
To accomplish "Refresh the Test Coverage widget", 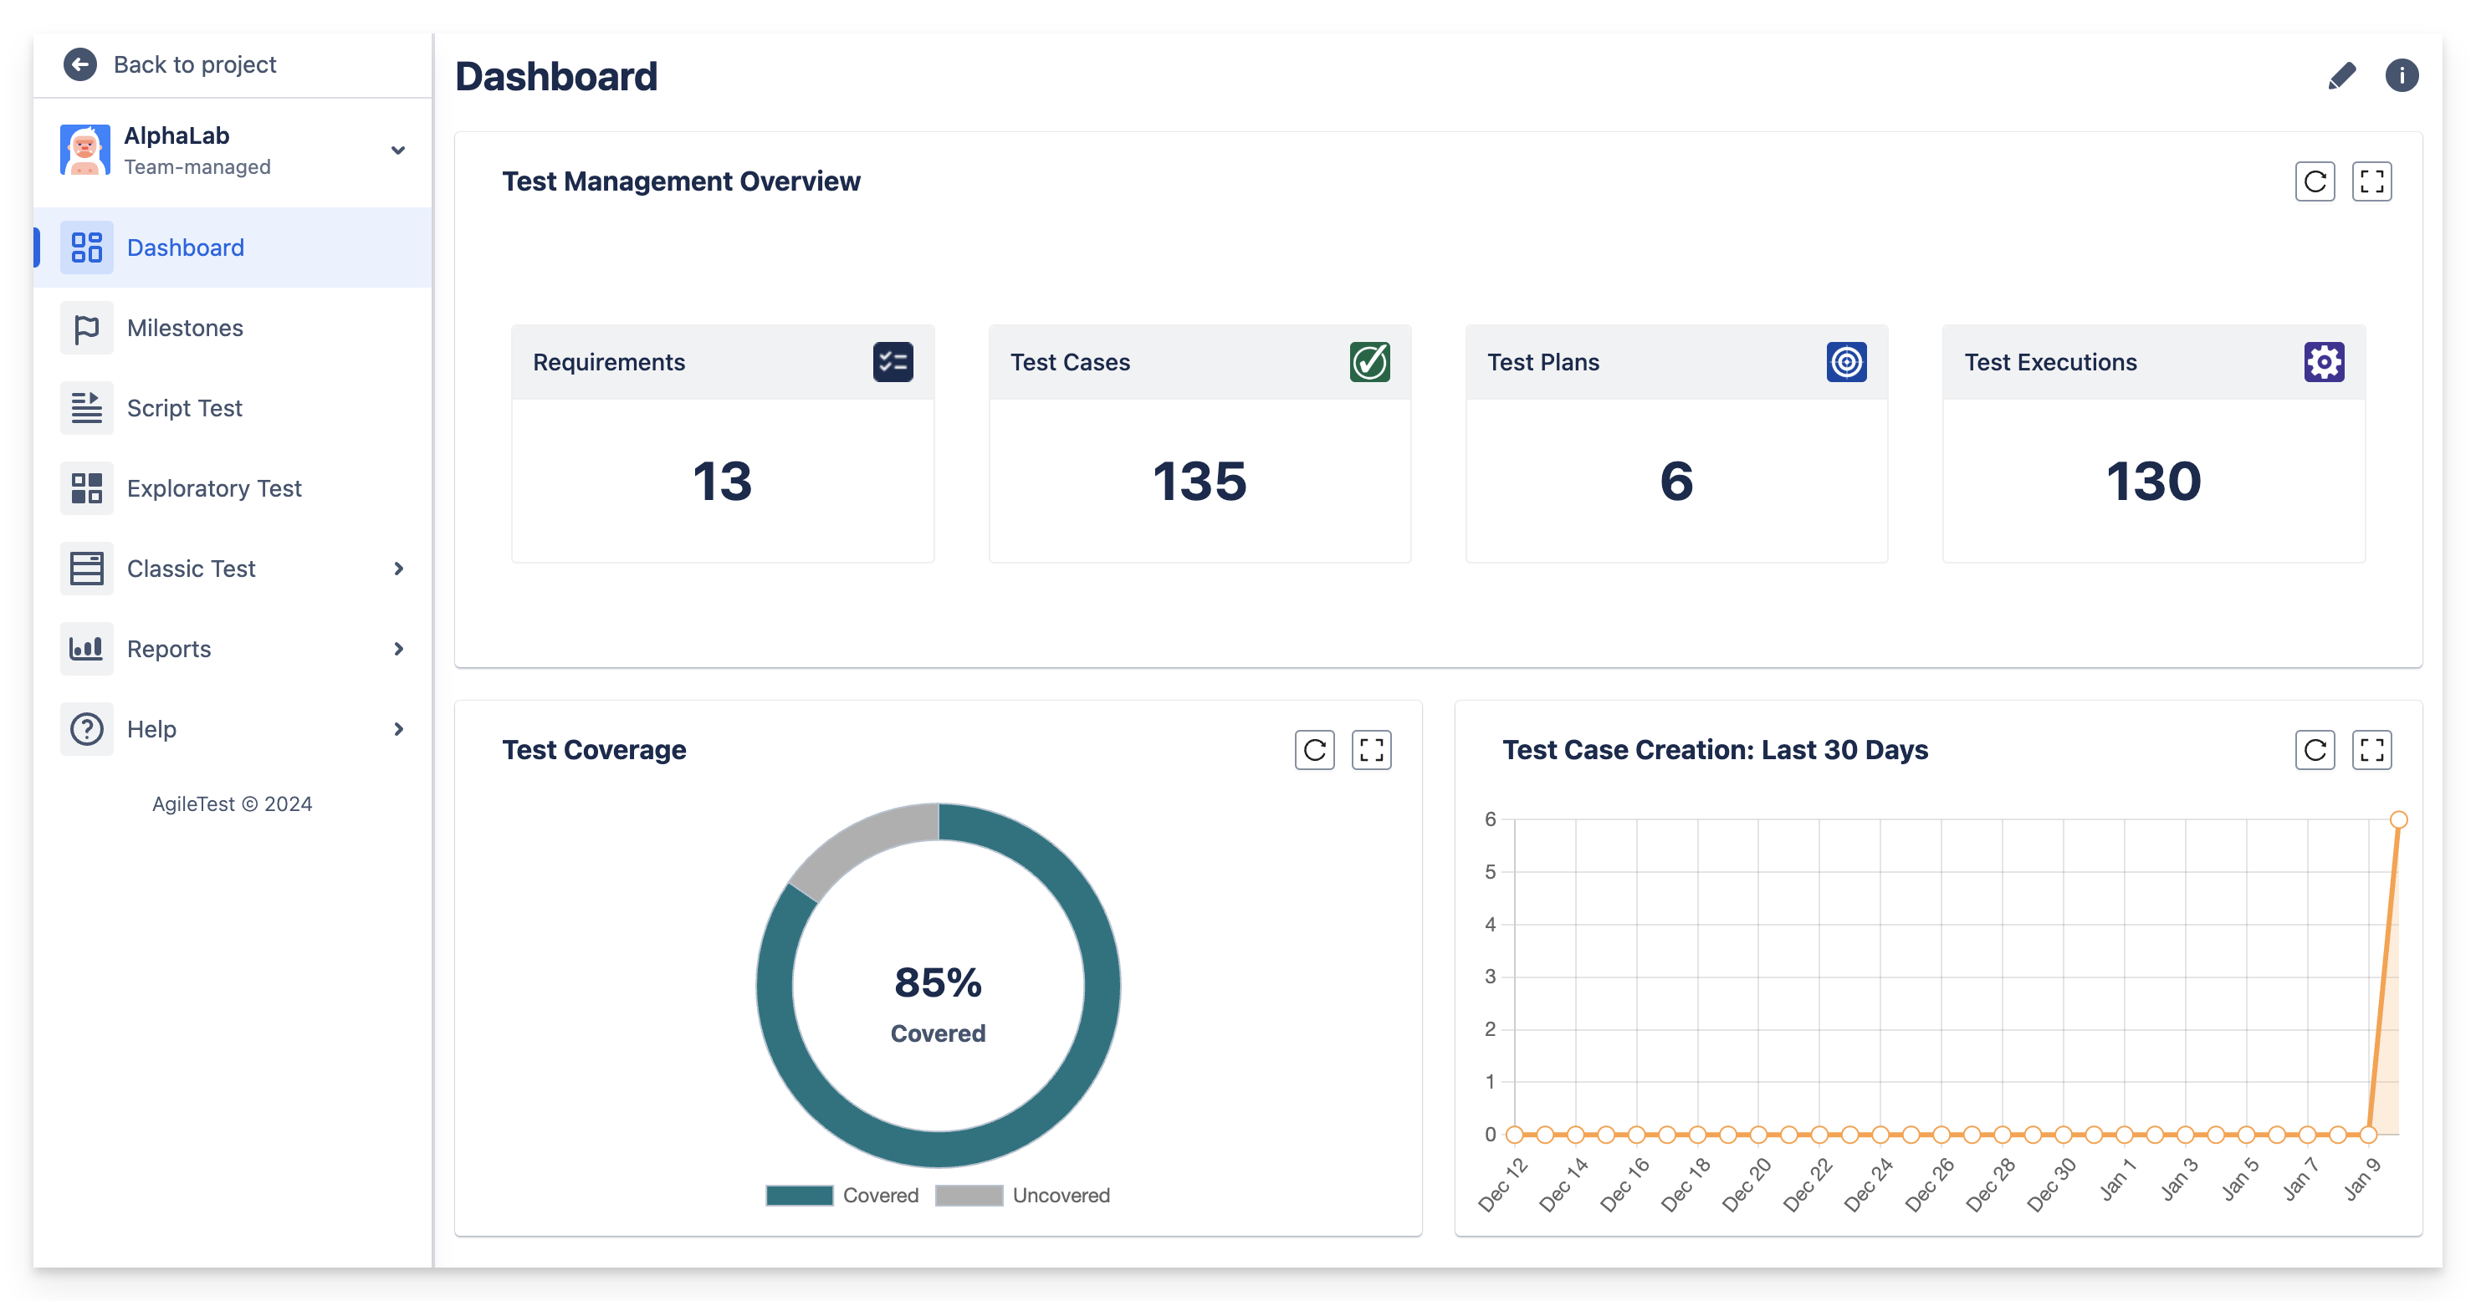I will (1314, 749).
